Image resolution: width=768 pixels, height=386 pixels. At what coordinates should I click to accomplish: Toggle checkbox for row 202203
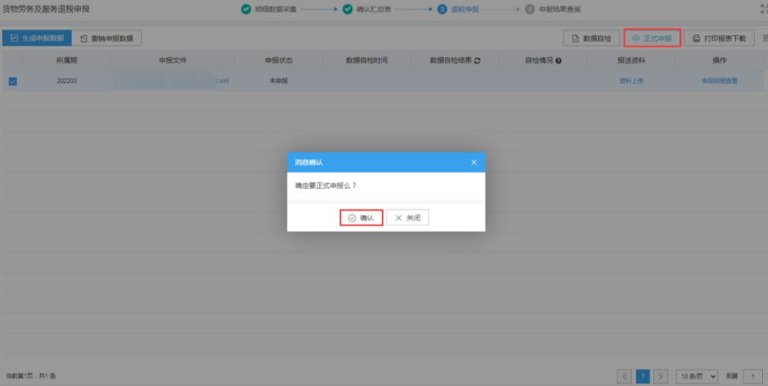point(12,81)
